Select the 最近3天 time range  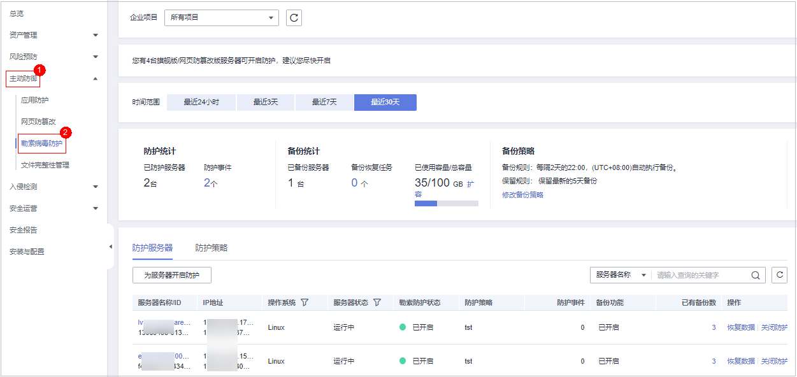click(x=266, y=103)
